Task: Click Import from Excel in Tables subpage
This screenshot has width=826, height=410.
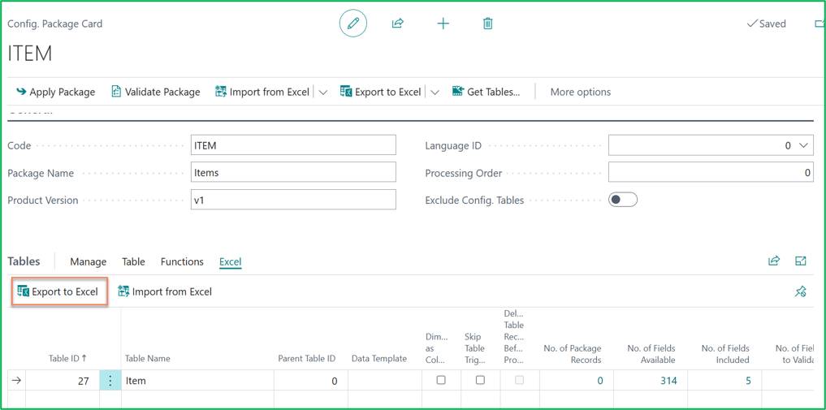Action: (x=165, y=291)
